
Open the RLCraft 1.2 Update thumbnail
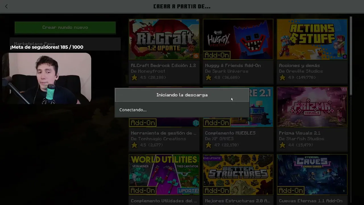(x=164, y=39)
